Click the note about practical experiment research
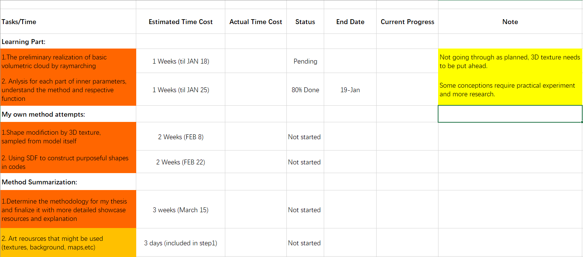The width and height of the screenshot is (583, 257). (x=510, y=90)
